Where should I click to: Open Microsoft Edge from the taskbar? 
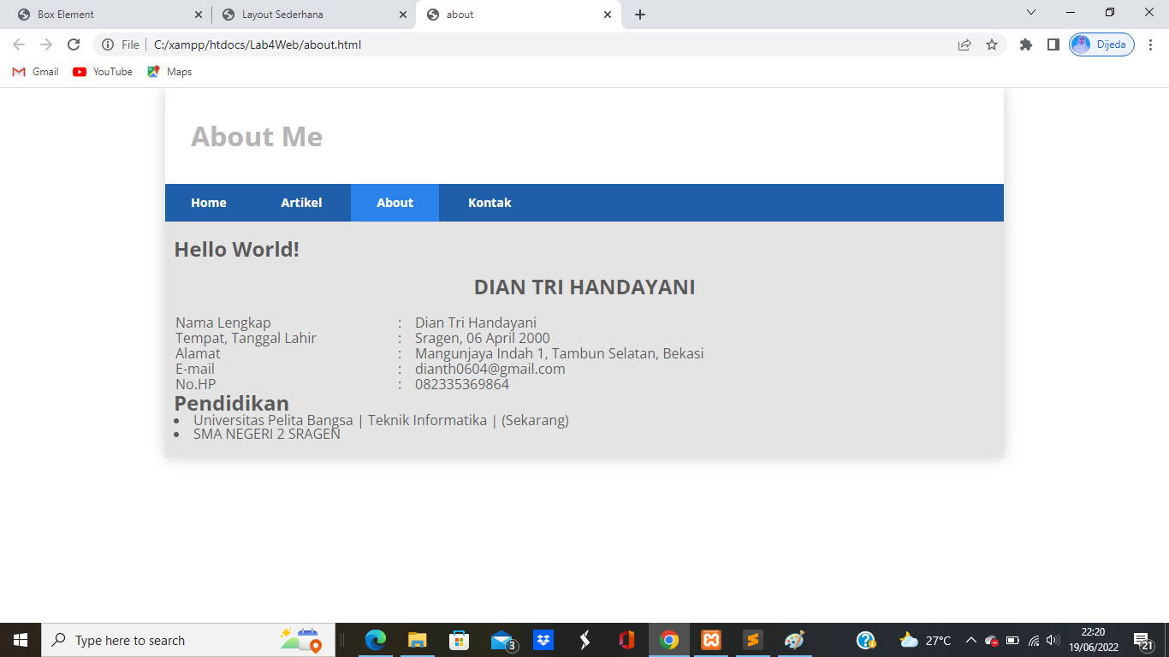pyautogui.click(x=376, y=639)
